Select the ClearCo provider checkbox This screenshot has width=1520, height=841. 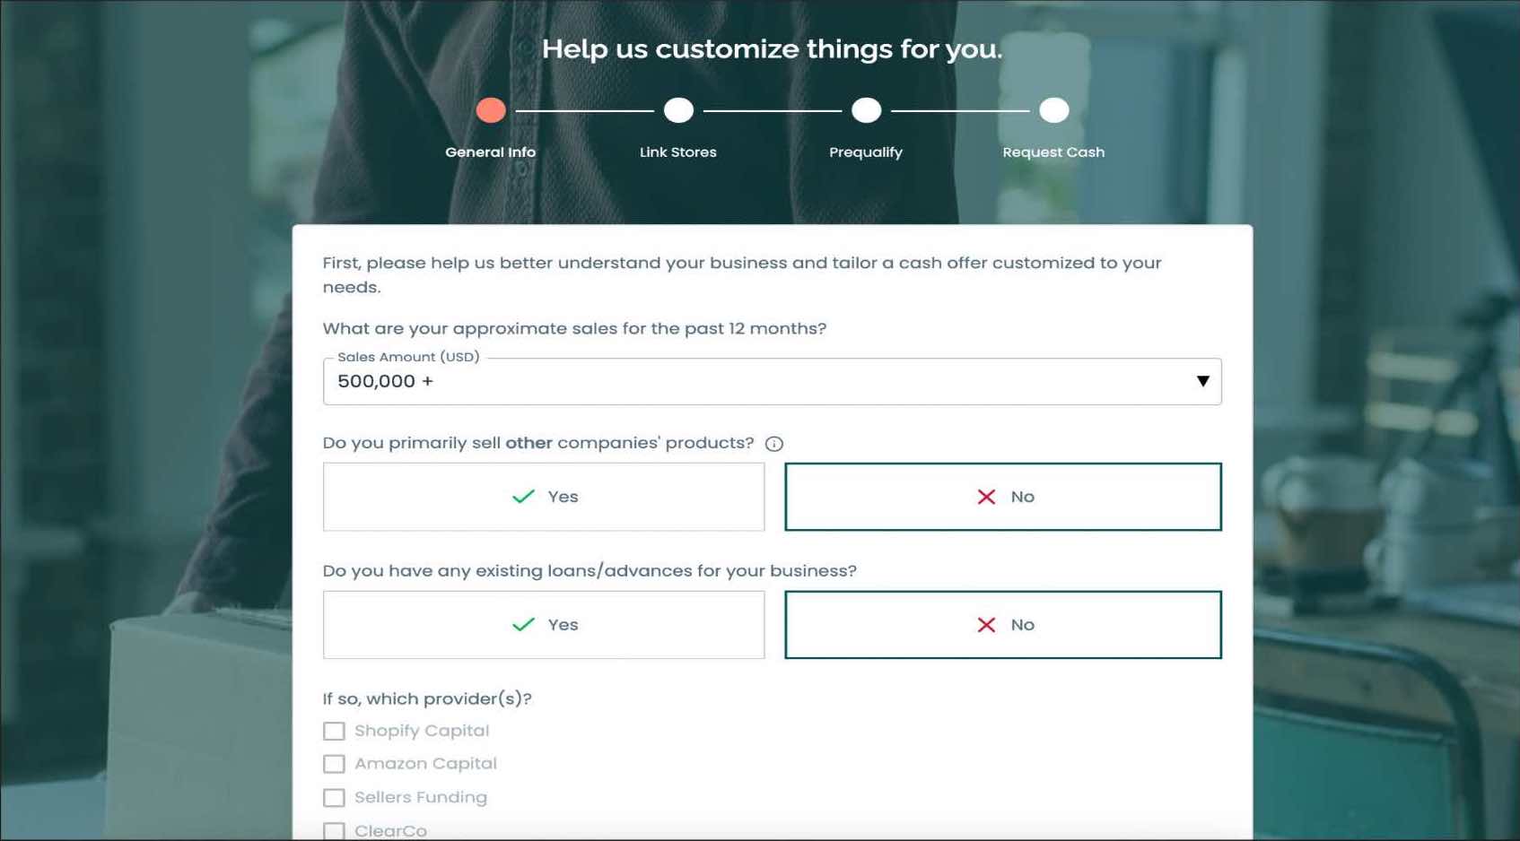[334, 831]
